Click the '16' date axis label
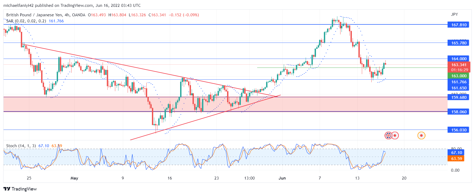 [170, 178]
